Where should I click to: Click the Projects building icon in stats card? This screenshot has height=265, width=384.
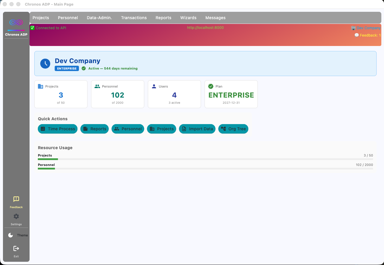pos(40,86)
